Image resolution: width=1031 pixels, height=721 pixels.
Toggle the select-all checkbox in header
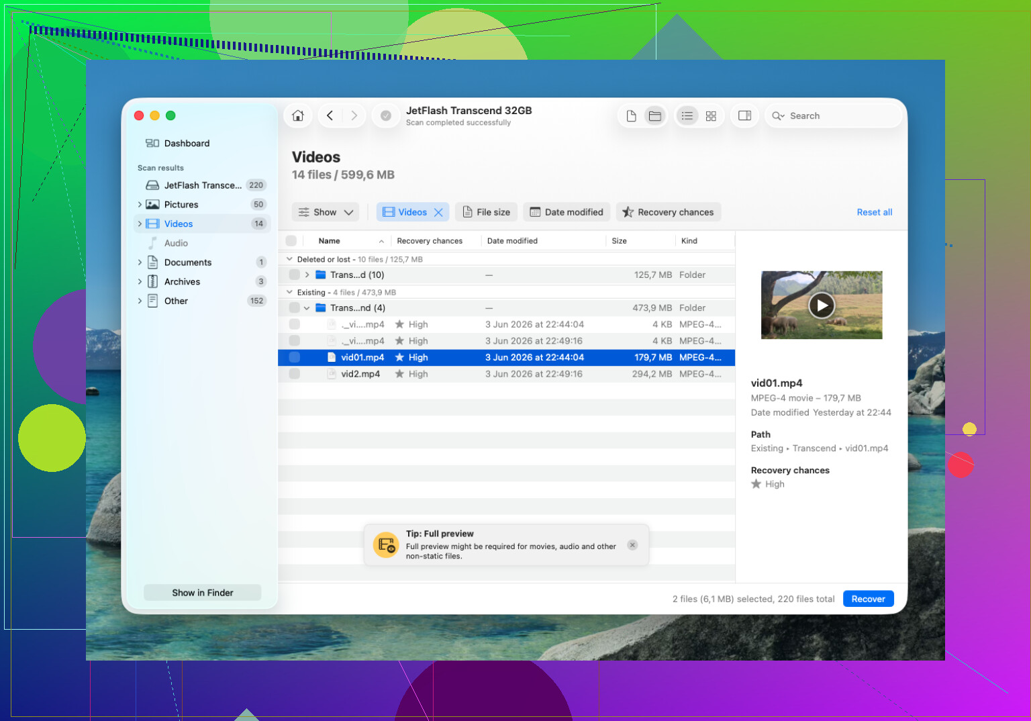click(x=291, y=241)
